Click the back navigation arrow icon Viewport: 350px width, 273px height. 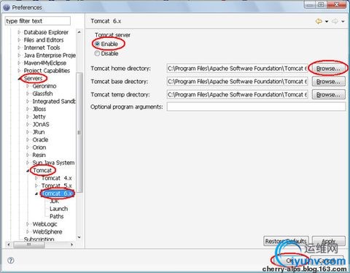tap(319, 21)
